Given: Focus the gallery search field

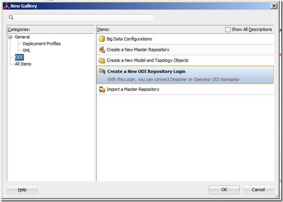Looking at the screenshot, I should (x=80, y=18).
